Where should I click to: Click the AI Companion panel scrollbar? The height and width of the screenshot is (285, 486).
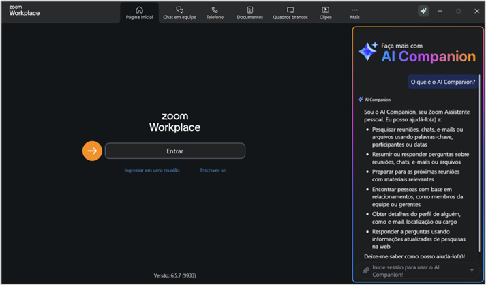479,163
